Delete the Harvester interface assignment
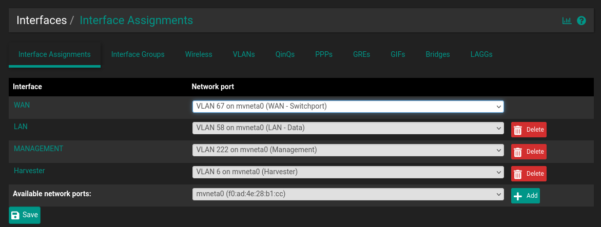Viewport: 601px width, 227px height. [529, 174]
